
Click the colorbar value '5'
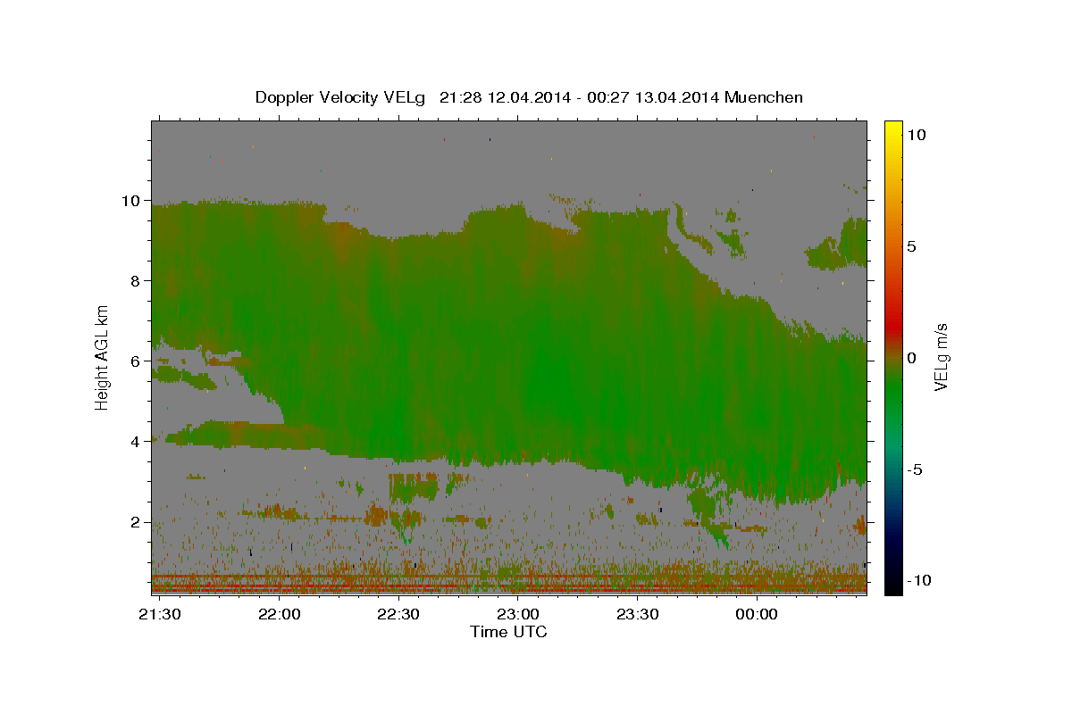[911, 246]
